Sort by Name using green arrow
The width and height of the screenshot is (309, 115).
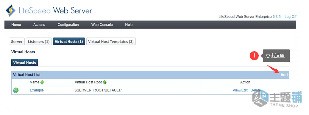(x=42, y=82)
